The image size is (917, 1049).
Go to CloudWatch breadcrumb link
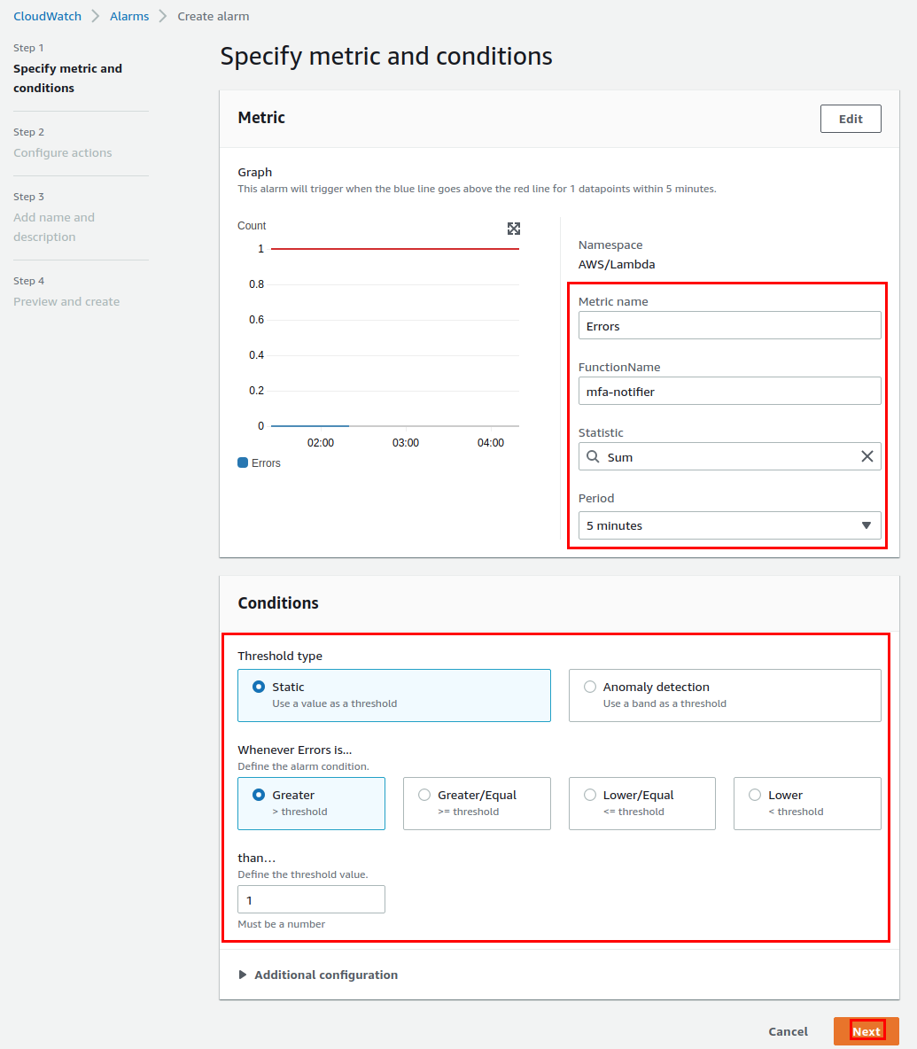pyautogui.click(x=48, y=16)
